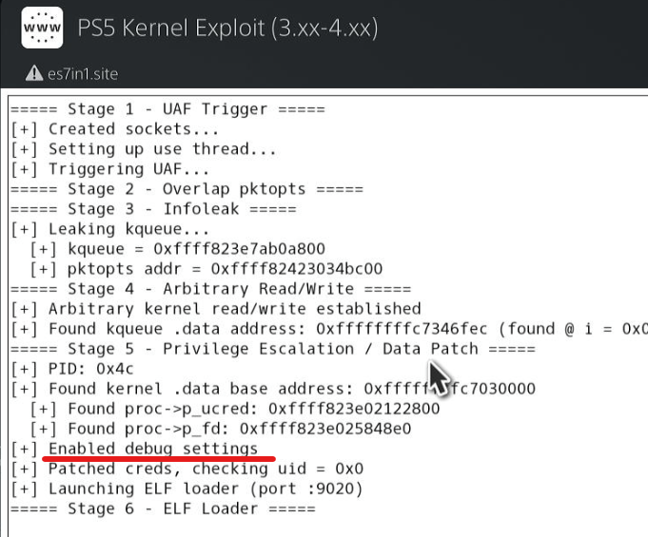Click the pktopts addr value line

point(206,269)
